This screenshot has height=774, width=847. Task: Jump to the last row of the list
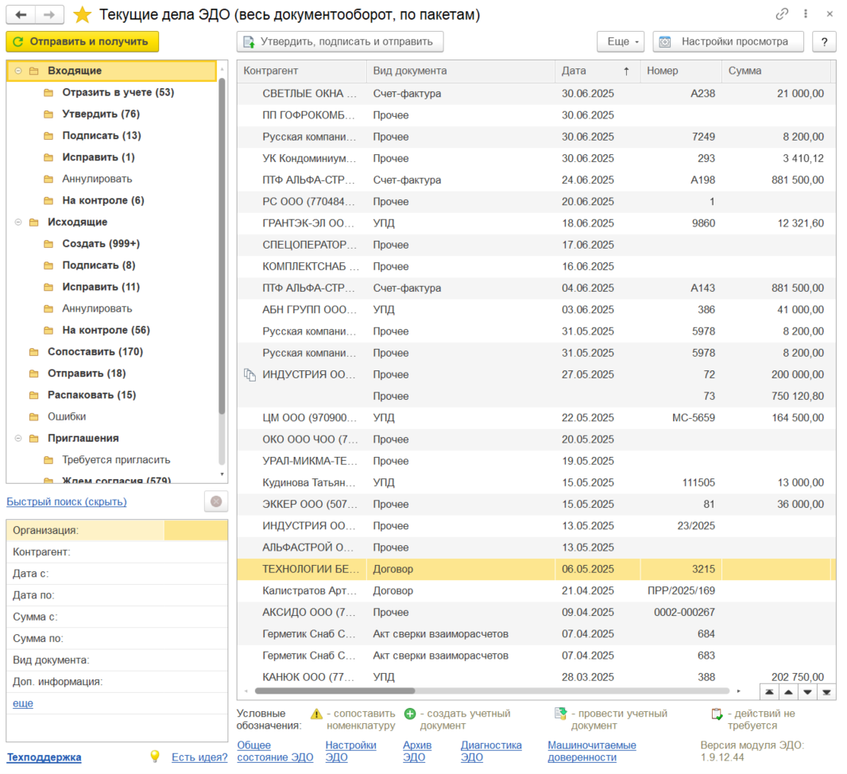(x=826, y=692)
